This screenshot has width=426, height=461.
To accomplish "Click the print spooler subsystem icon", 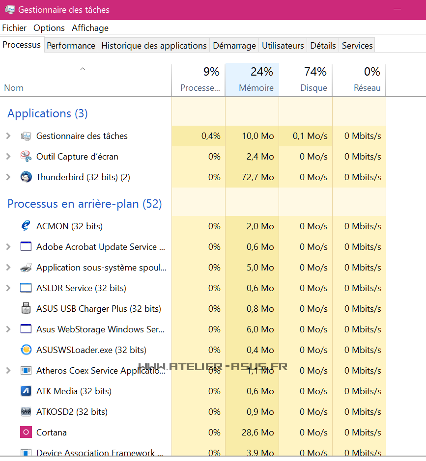I will pos(26,268).
